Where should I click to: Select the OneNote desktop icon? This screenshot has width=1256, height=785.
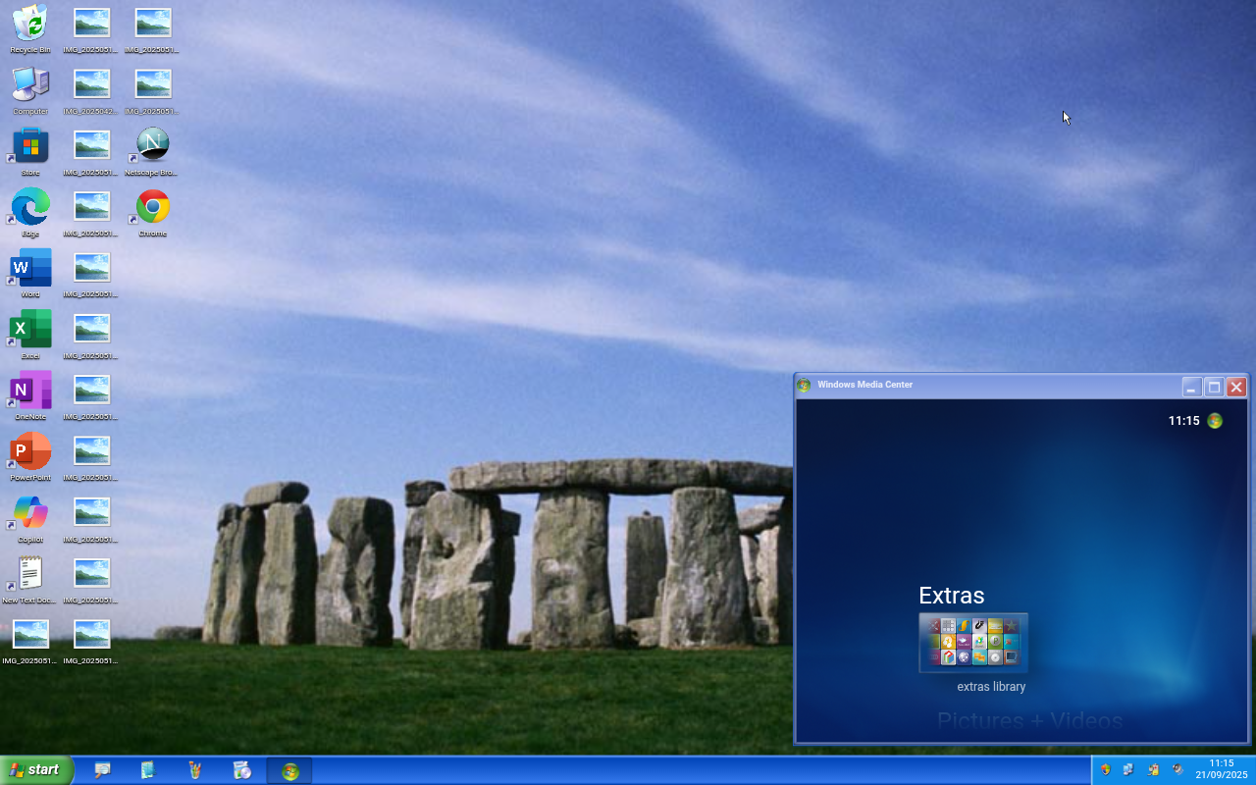[30, 391]
